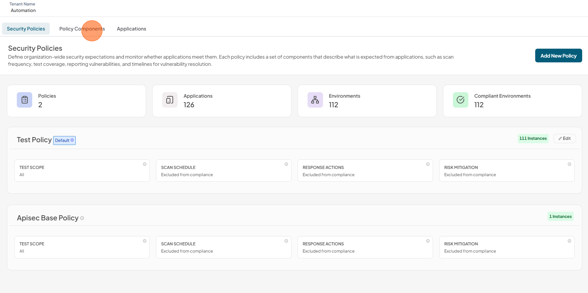This screenshot has height=293, width=588.
Task: Click info icon on Apisec Base Policy TEST SCOPE card
Action: coord(145,241)
